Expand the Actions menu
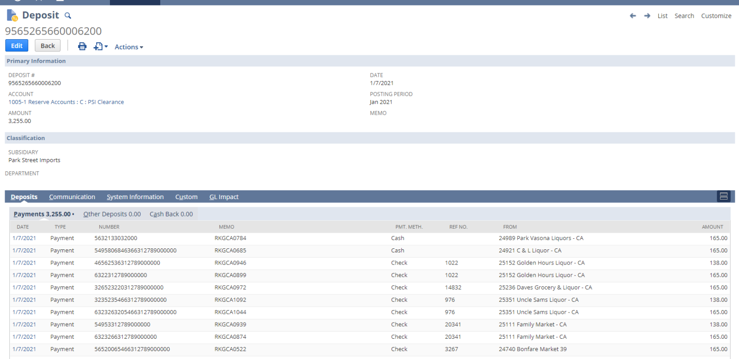Image resolution: width=739 pixels, height=359 pixels. point(129,47)
